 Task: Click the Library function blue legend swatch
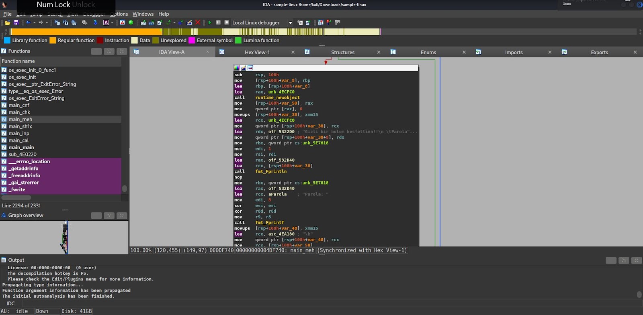click(7, 40)
